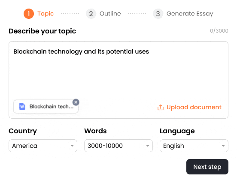The image size is (237, 183).
Task: Select the step 1 orange circle
Action: [29, 14]
